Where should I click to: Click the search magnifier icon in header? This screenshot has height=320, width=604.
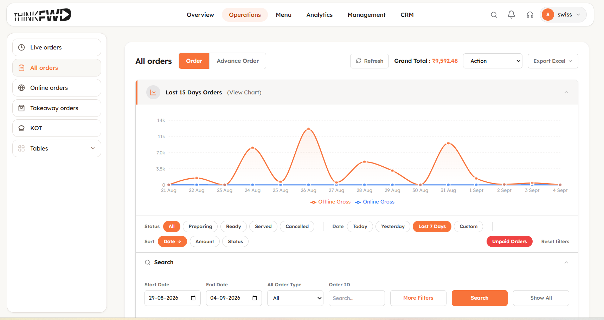pyautogui.click(x=494, y=15)
